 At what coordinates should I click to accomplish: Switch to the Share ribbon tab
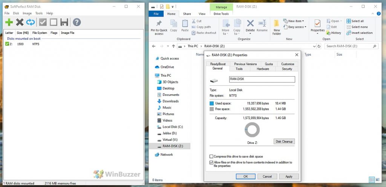coord(187,14)
